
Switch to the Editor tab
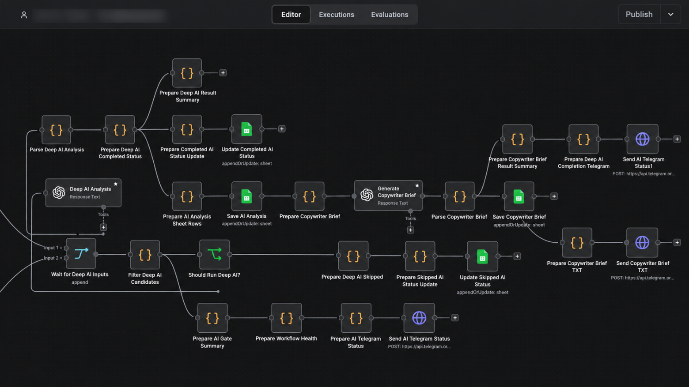click(x=291, y=15)
